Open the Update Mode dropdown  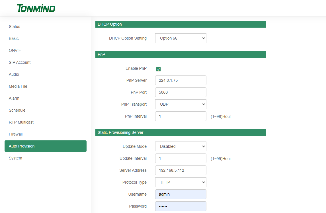[181, 146]
